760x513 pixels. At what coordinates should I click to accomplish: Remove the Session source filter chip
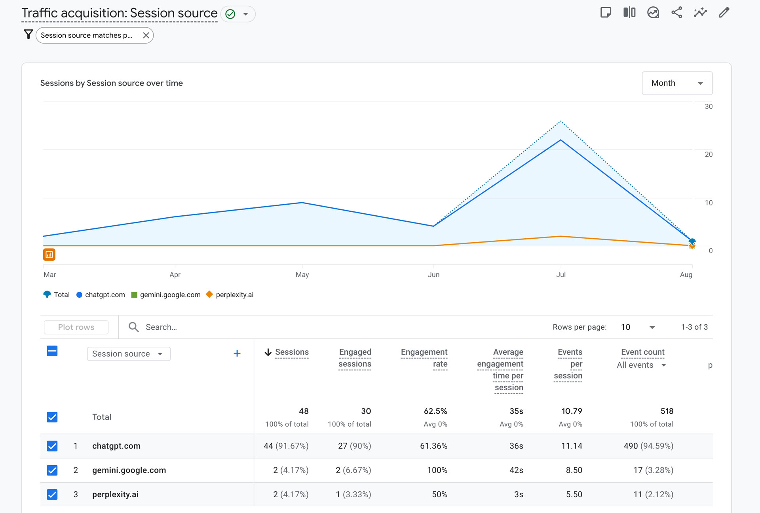click(146, 35)
